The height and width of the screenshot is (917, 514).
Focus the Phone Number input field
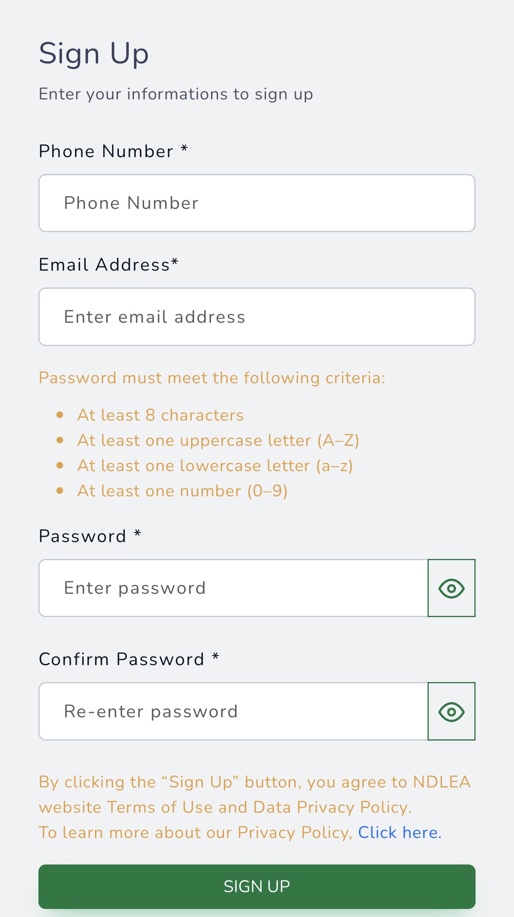coord(257,203)
